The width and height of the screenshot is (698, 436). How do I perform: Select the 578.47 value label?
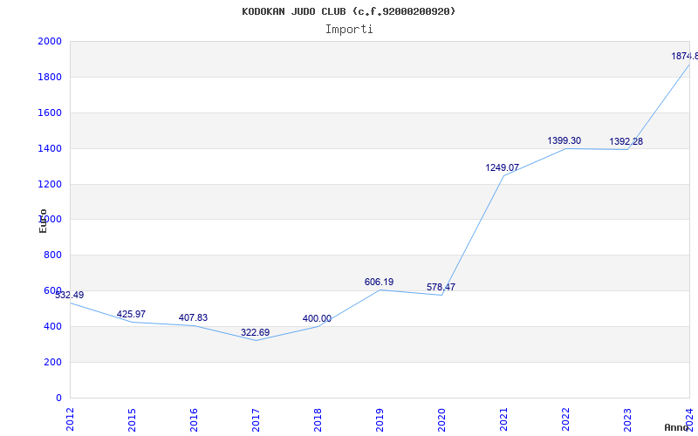[x=441, y=288]
